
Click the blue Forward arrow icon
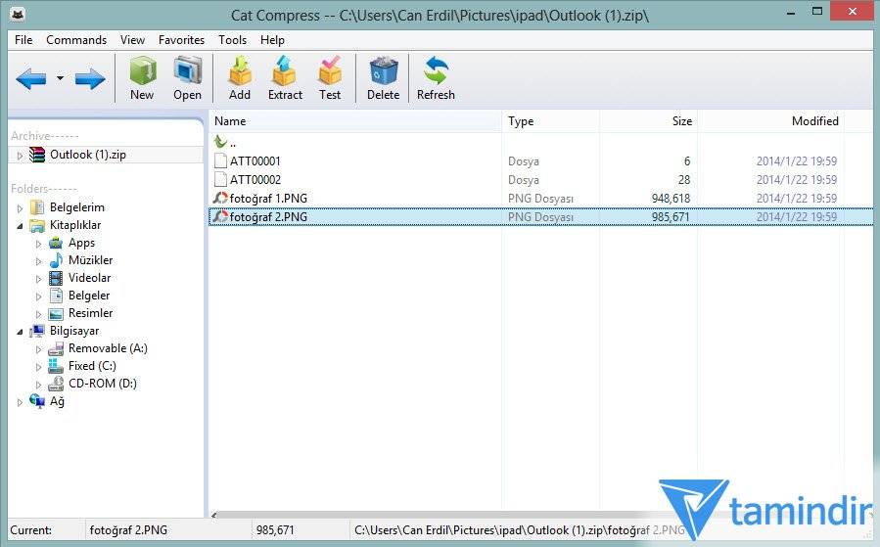coord(90,79)
